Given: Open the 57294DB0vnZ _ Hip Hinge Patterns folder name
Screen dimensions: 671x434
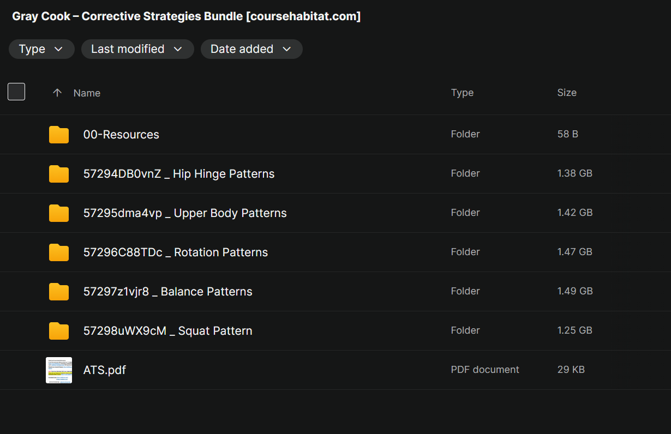Looking at the screenshot, I should 179,174.
